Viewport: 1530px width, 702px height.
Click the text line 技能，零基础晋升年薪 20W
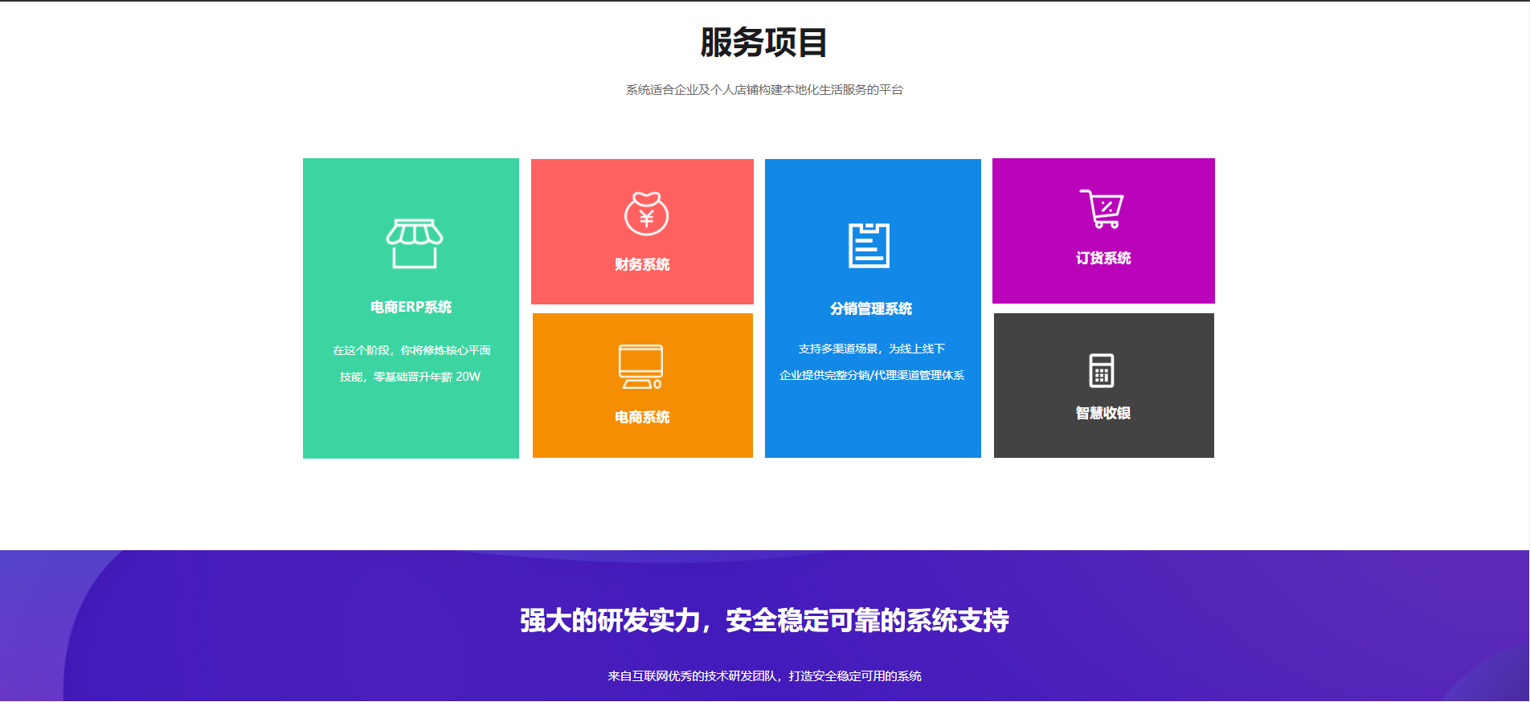410,377
